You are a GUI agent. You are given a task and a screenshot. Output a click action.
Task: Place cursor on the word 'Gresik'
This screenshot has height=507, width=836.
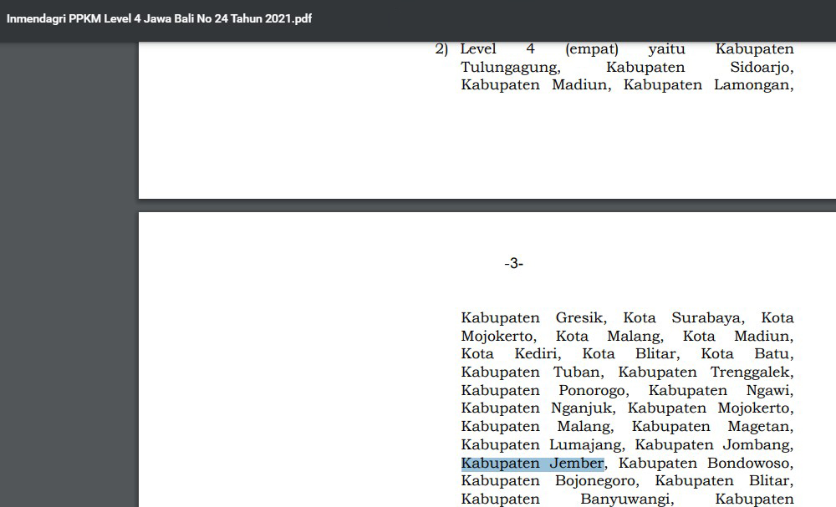(580, 318)
